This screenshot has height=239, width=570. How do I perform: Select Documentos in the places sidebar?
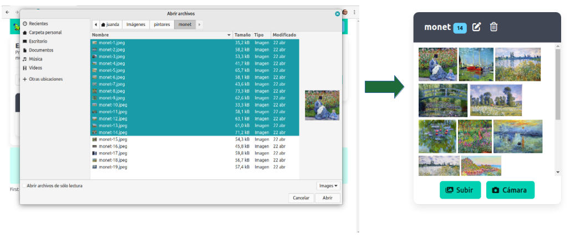click(x=41, y=50)
